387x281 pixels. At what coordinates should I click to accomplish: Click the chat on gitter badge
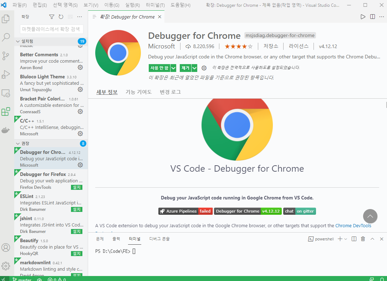(299, 211)
